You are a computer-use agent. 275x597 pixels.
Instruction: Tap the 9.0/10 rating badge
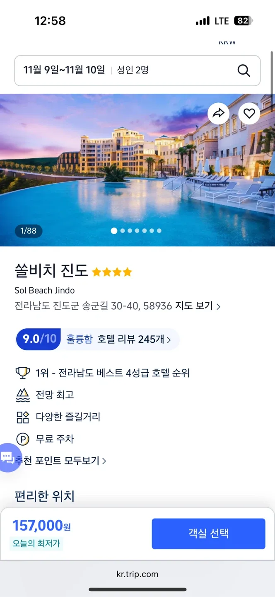[39, 339]
